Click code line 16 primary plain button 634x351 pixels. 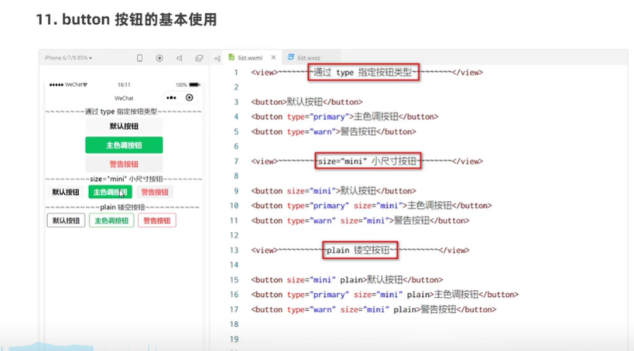[x=385, y=295]
